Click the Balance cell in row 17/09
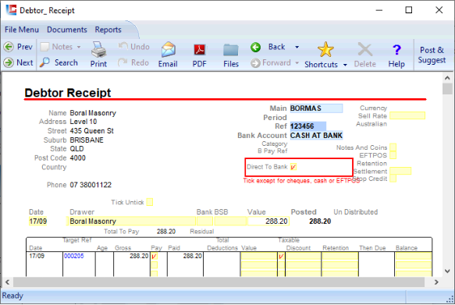The height and width of the screenshot is (305, 455). 414,257
